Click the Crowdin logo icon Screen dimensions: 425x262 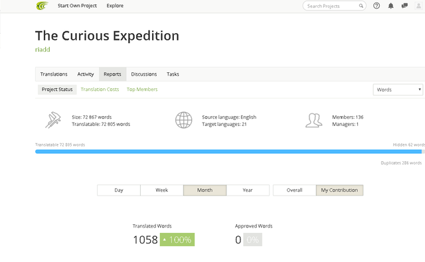point(42,6)
